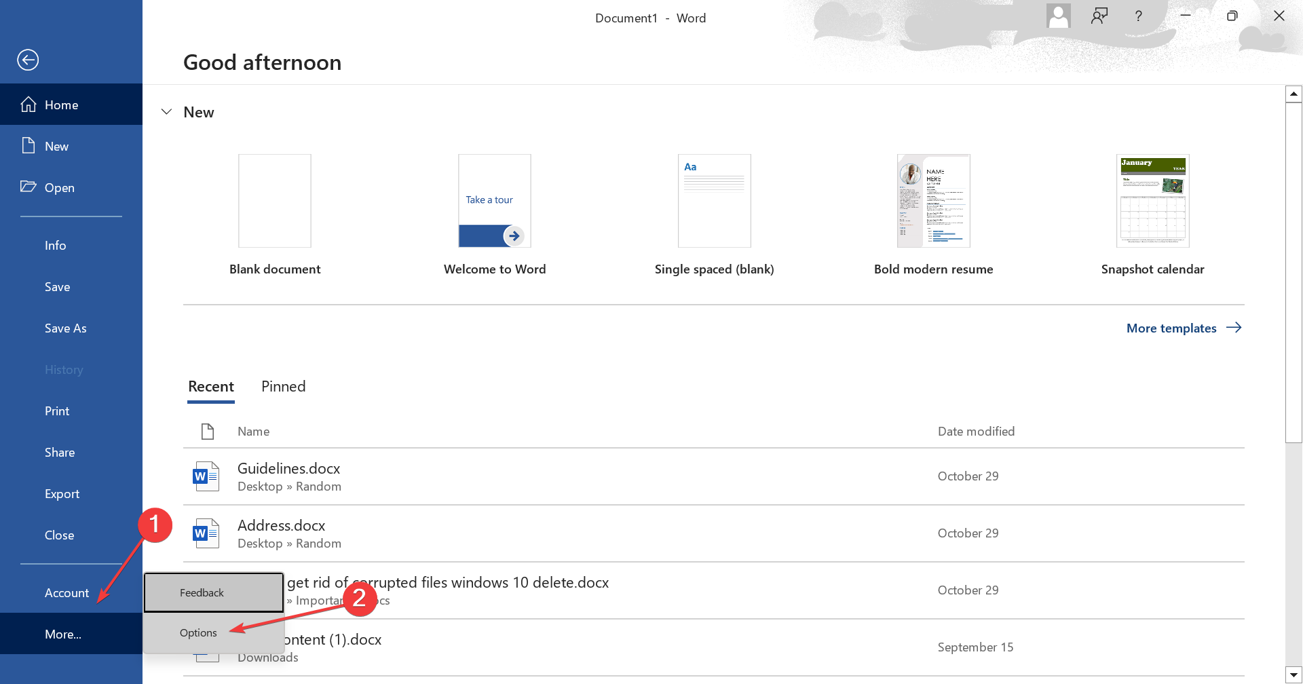Screen dimensions: 1303x684
Task: Click the Open label in sidebar
Action: pyautogui.click(x=60, y=188)
